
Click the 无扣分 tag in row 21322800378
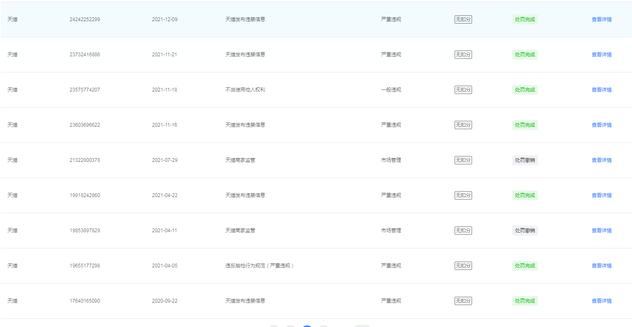coord(463,160)
